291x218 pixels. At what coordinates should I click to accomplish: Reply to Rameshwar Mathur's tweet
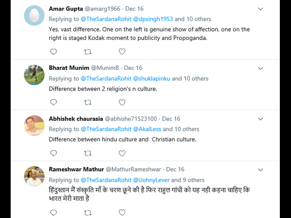pos(53,212)
